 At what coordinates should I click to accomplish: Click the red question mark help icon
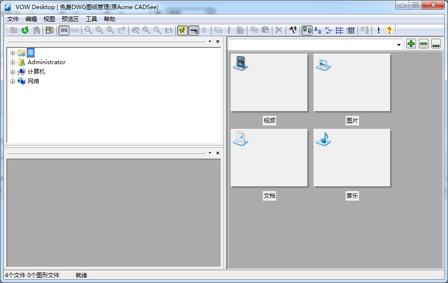pos(389,30)
